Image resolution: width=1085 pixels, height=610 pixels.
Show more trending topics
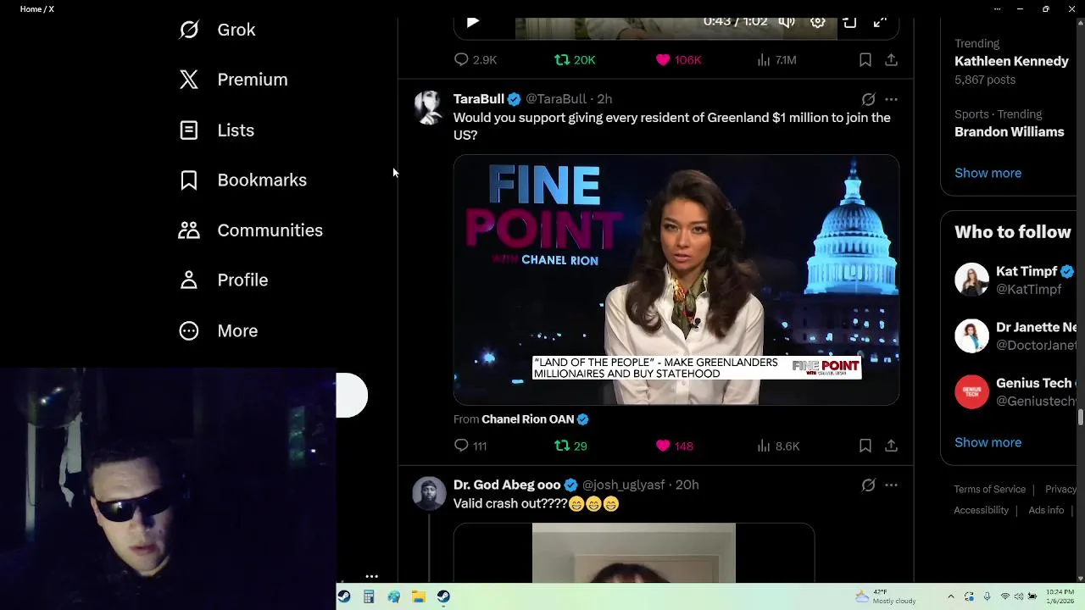[988, 173]
